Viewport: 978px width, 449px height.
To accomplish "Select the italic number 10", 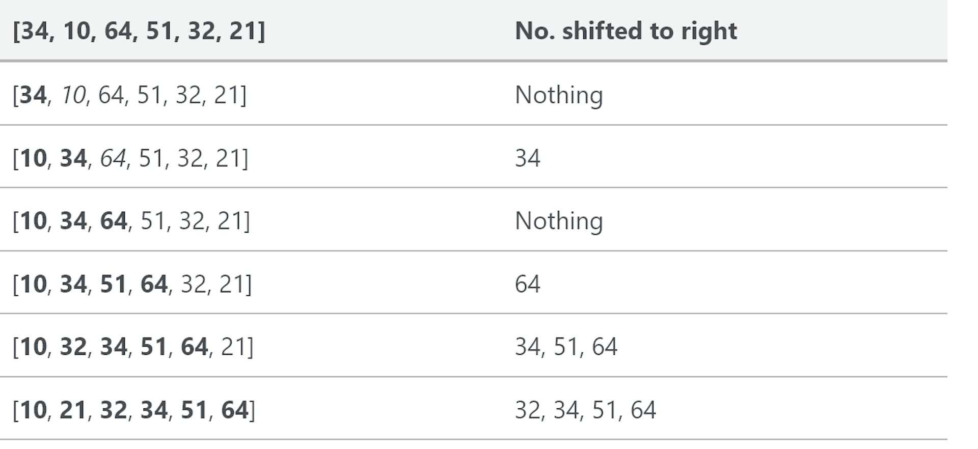I will (73, 95).
